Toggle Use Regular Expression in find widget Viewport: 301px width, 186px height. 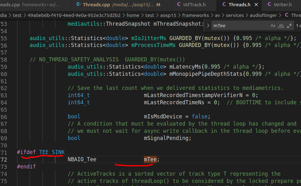[289, 25]
